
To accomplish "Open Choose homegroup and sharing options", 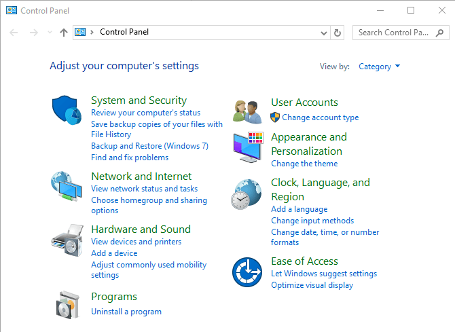I will click(x=149, y=205).
